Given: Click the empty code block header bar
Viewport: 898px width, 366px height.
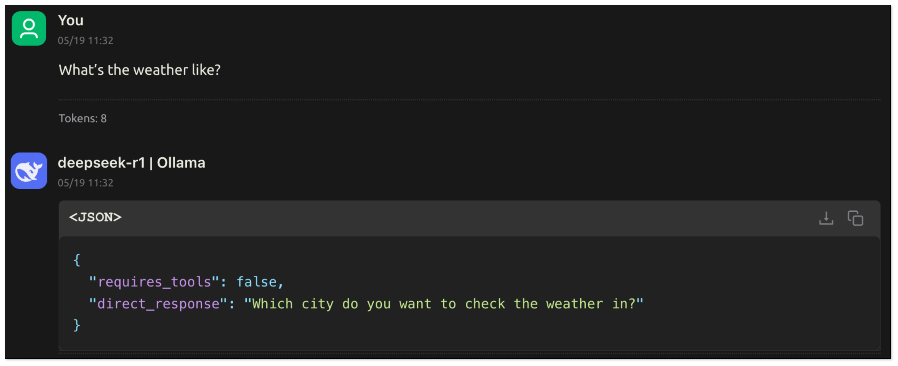Looking at the screenshot, I should pyautogui.click(x=453, y=218).
